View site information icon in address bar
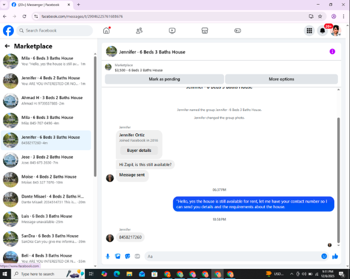This screenshot has height=279, width=350. (36, 16)
